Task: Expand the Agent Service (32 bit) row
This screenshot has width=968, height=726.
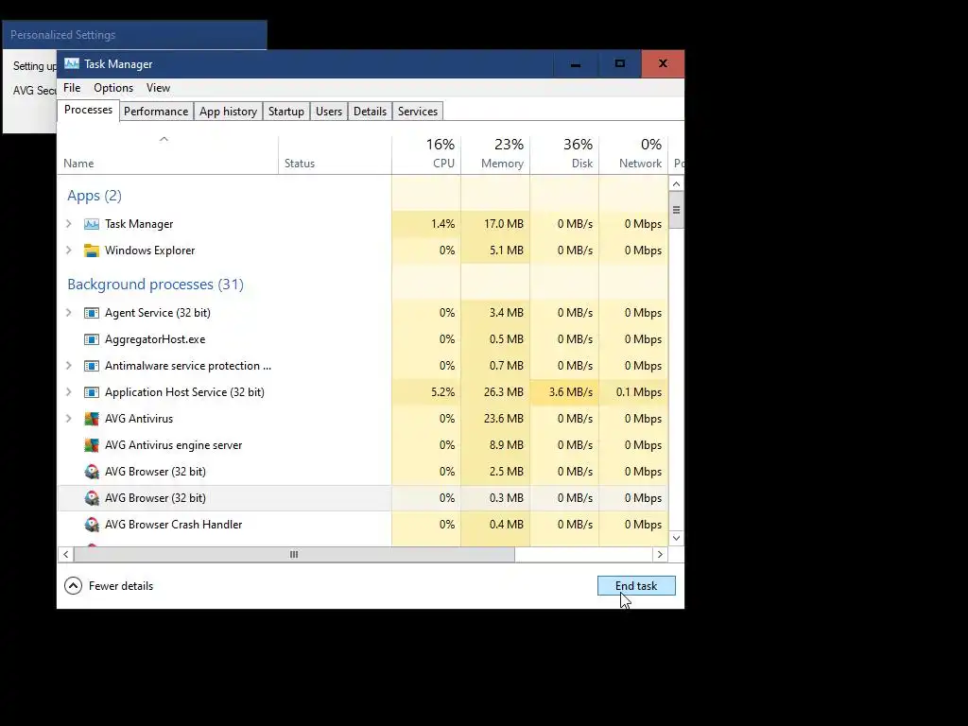Action: tap(68, 313)
